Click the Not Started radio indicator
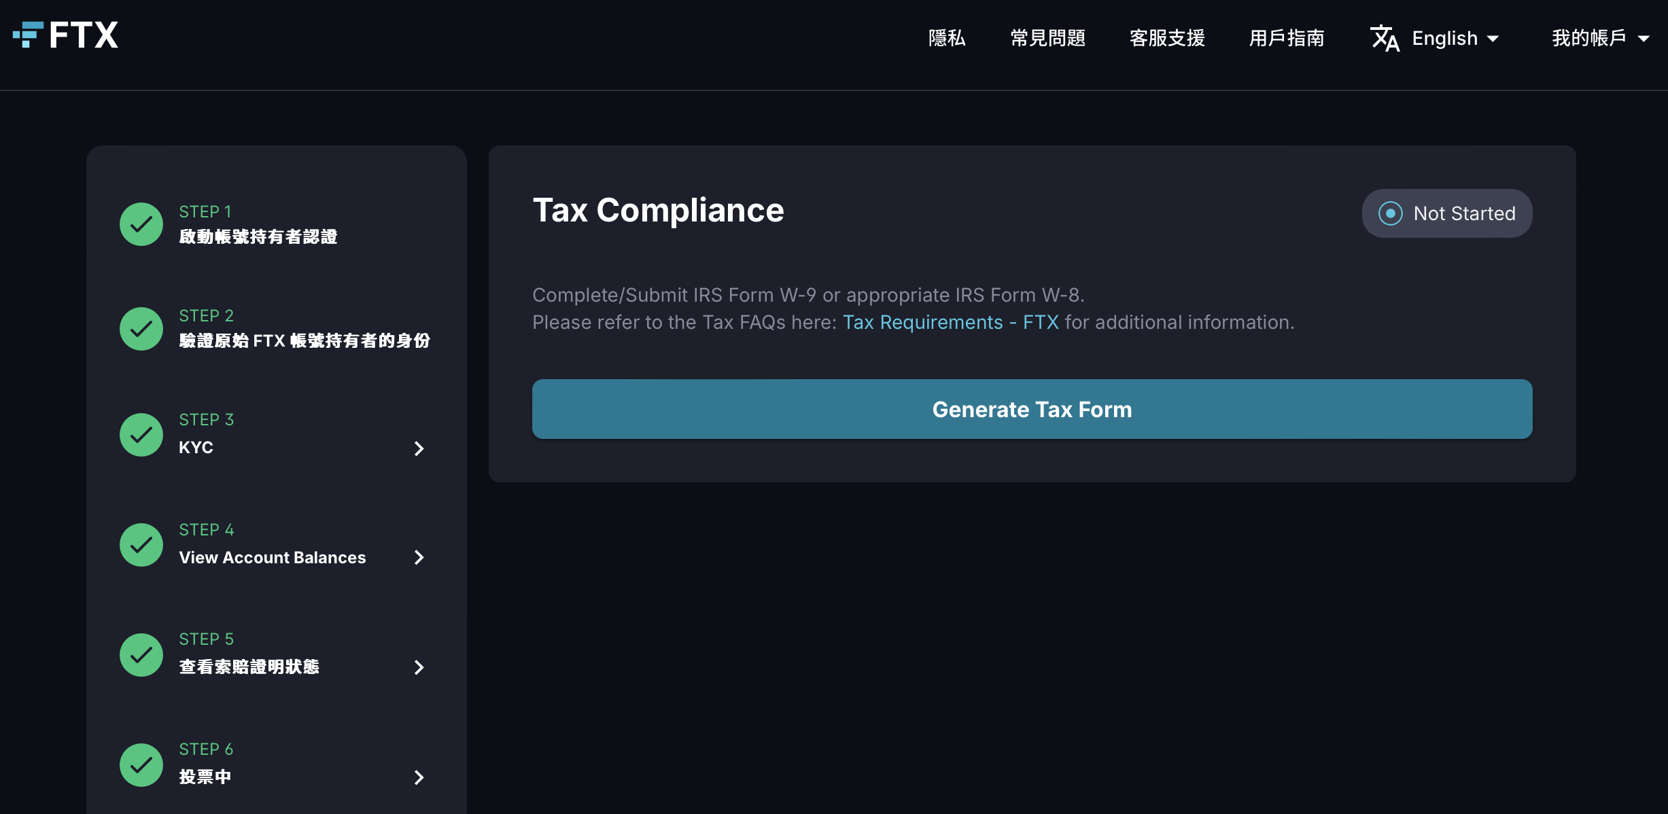 (1390, 213)
